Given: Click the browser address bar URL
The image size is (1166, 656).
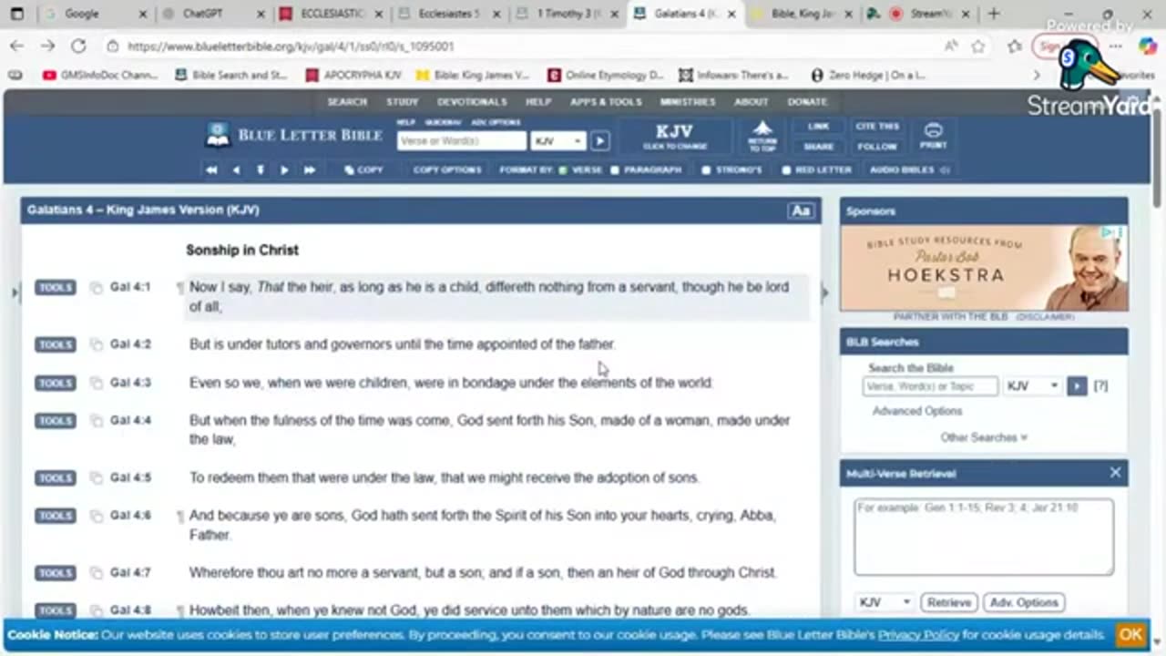Looking at the screenshot, I should 291,46.
